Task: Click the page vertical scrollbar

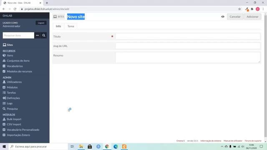Action: click(x=265, y=76)
